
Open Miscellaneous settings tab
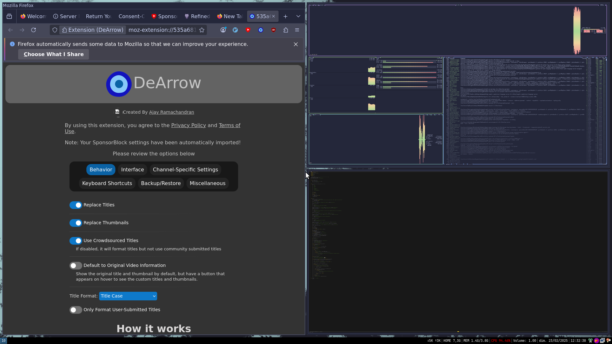coord(208,183)
